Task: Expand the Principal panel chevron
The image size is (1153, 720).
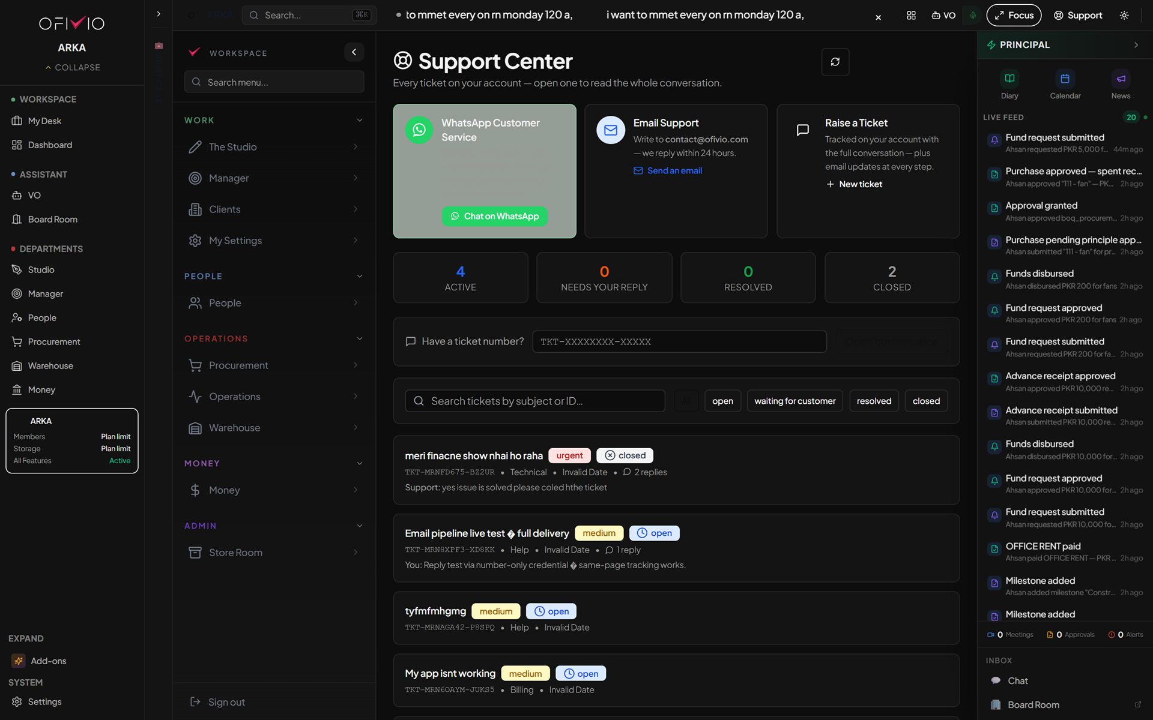Action: pyautogui.click(x=1136, y=45)
